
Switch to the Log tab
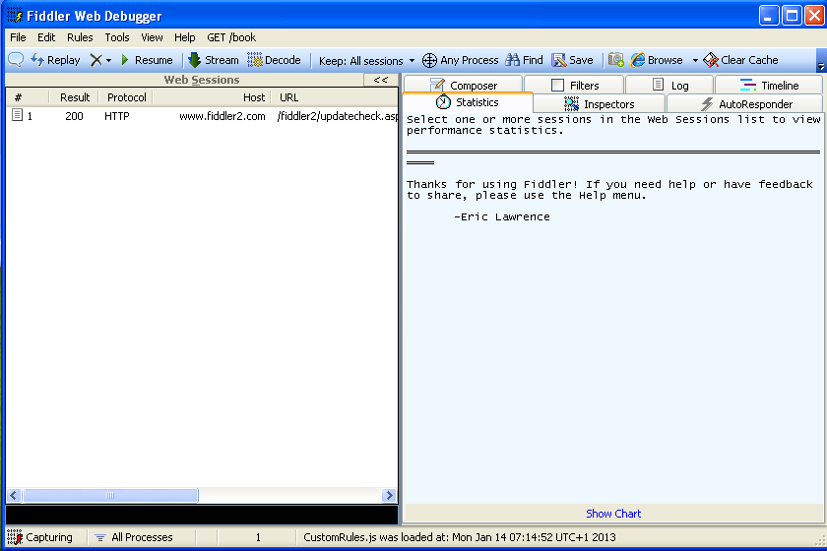(x=669, y=85)
